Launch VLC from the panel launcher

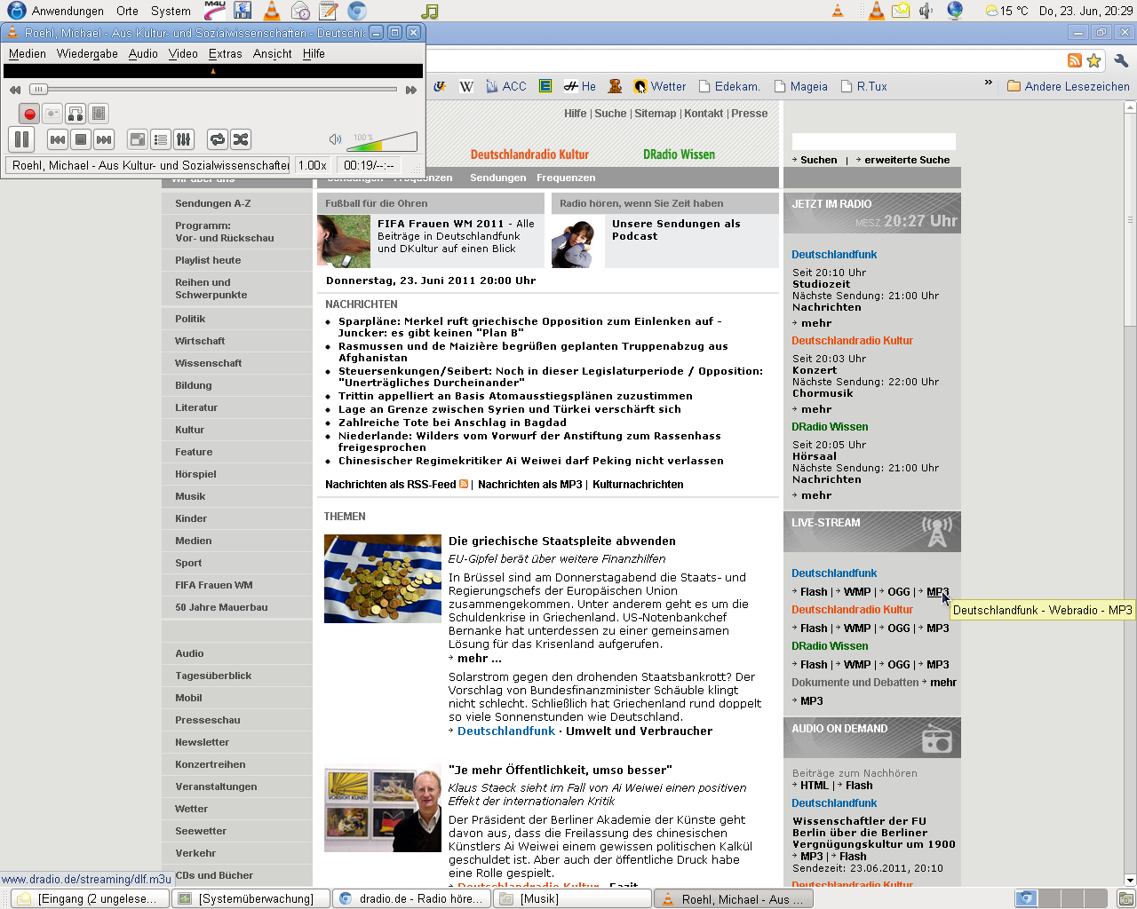coord(272,11)
